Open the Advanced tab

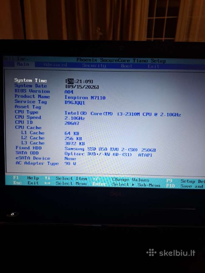tap(55, 65)
